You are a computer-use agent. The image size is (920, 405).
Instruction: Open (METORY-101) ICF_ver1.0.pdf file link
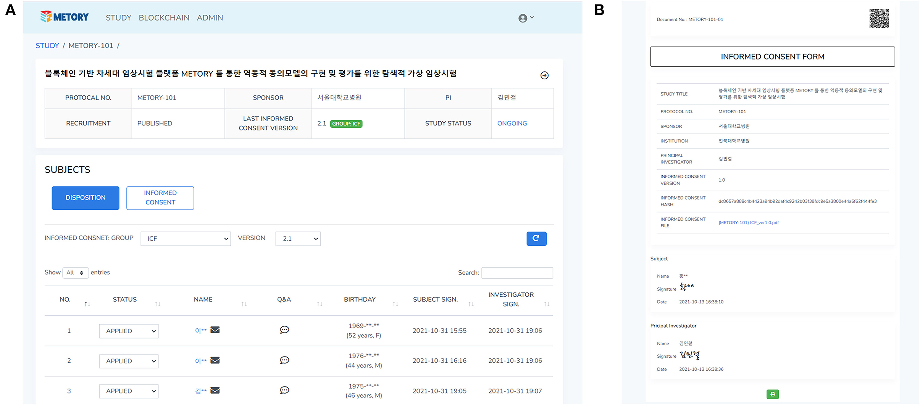point(748,223)
